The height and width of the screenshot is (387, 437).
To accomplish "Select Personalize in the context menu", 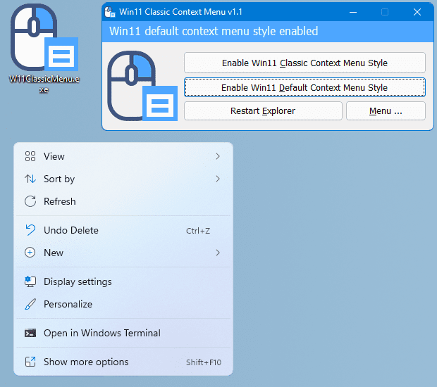I will click(123, 304).
